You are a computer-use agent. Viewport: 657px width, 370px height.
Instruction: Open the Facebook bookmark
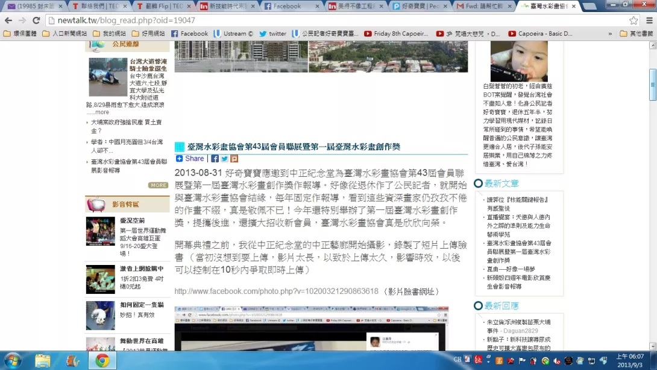189,34
